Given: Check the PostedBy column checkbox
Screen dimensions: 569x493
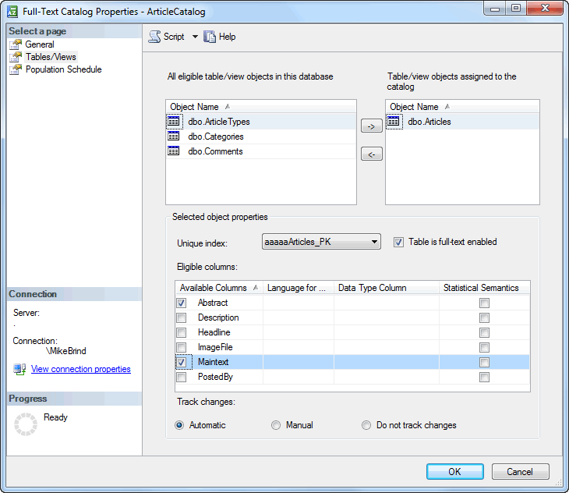Looking at the screenshot, I should 182,377.
